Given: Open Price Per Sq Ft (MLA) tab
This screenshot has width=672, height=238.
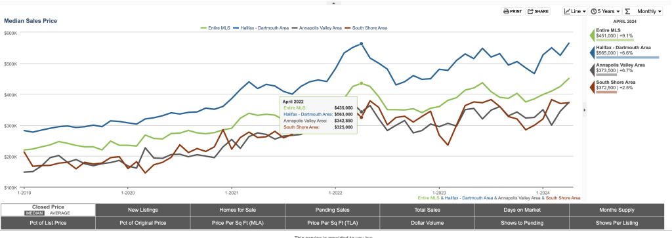Looking at the screenshot, I should 238,223.
